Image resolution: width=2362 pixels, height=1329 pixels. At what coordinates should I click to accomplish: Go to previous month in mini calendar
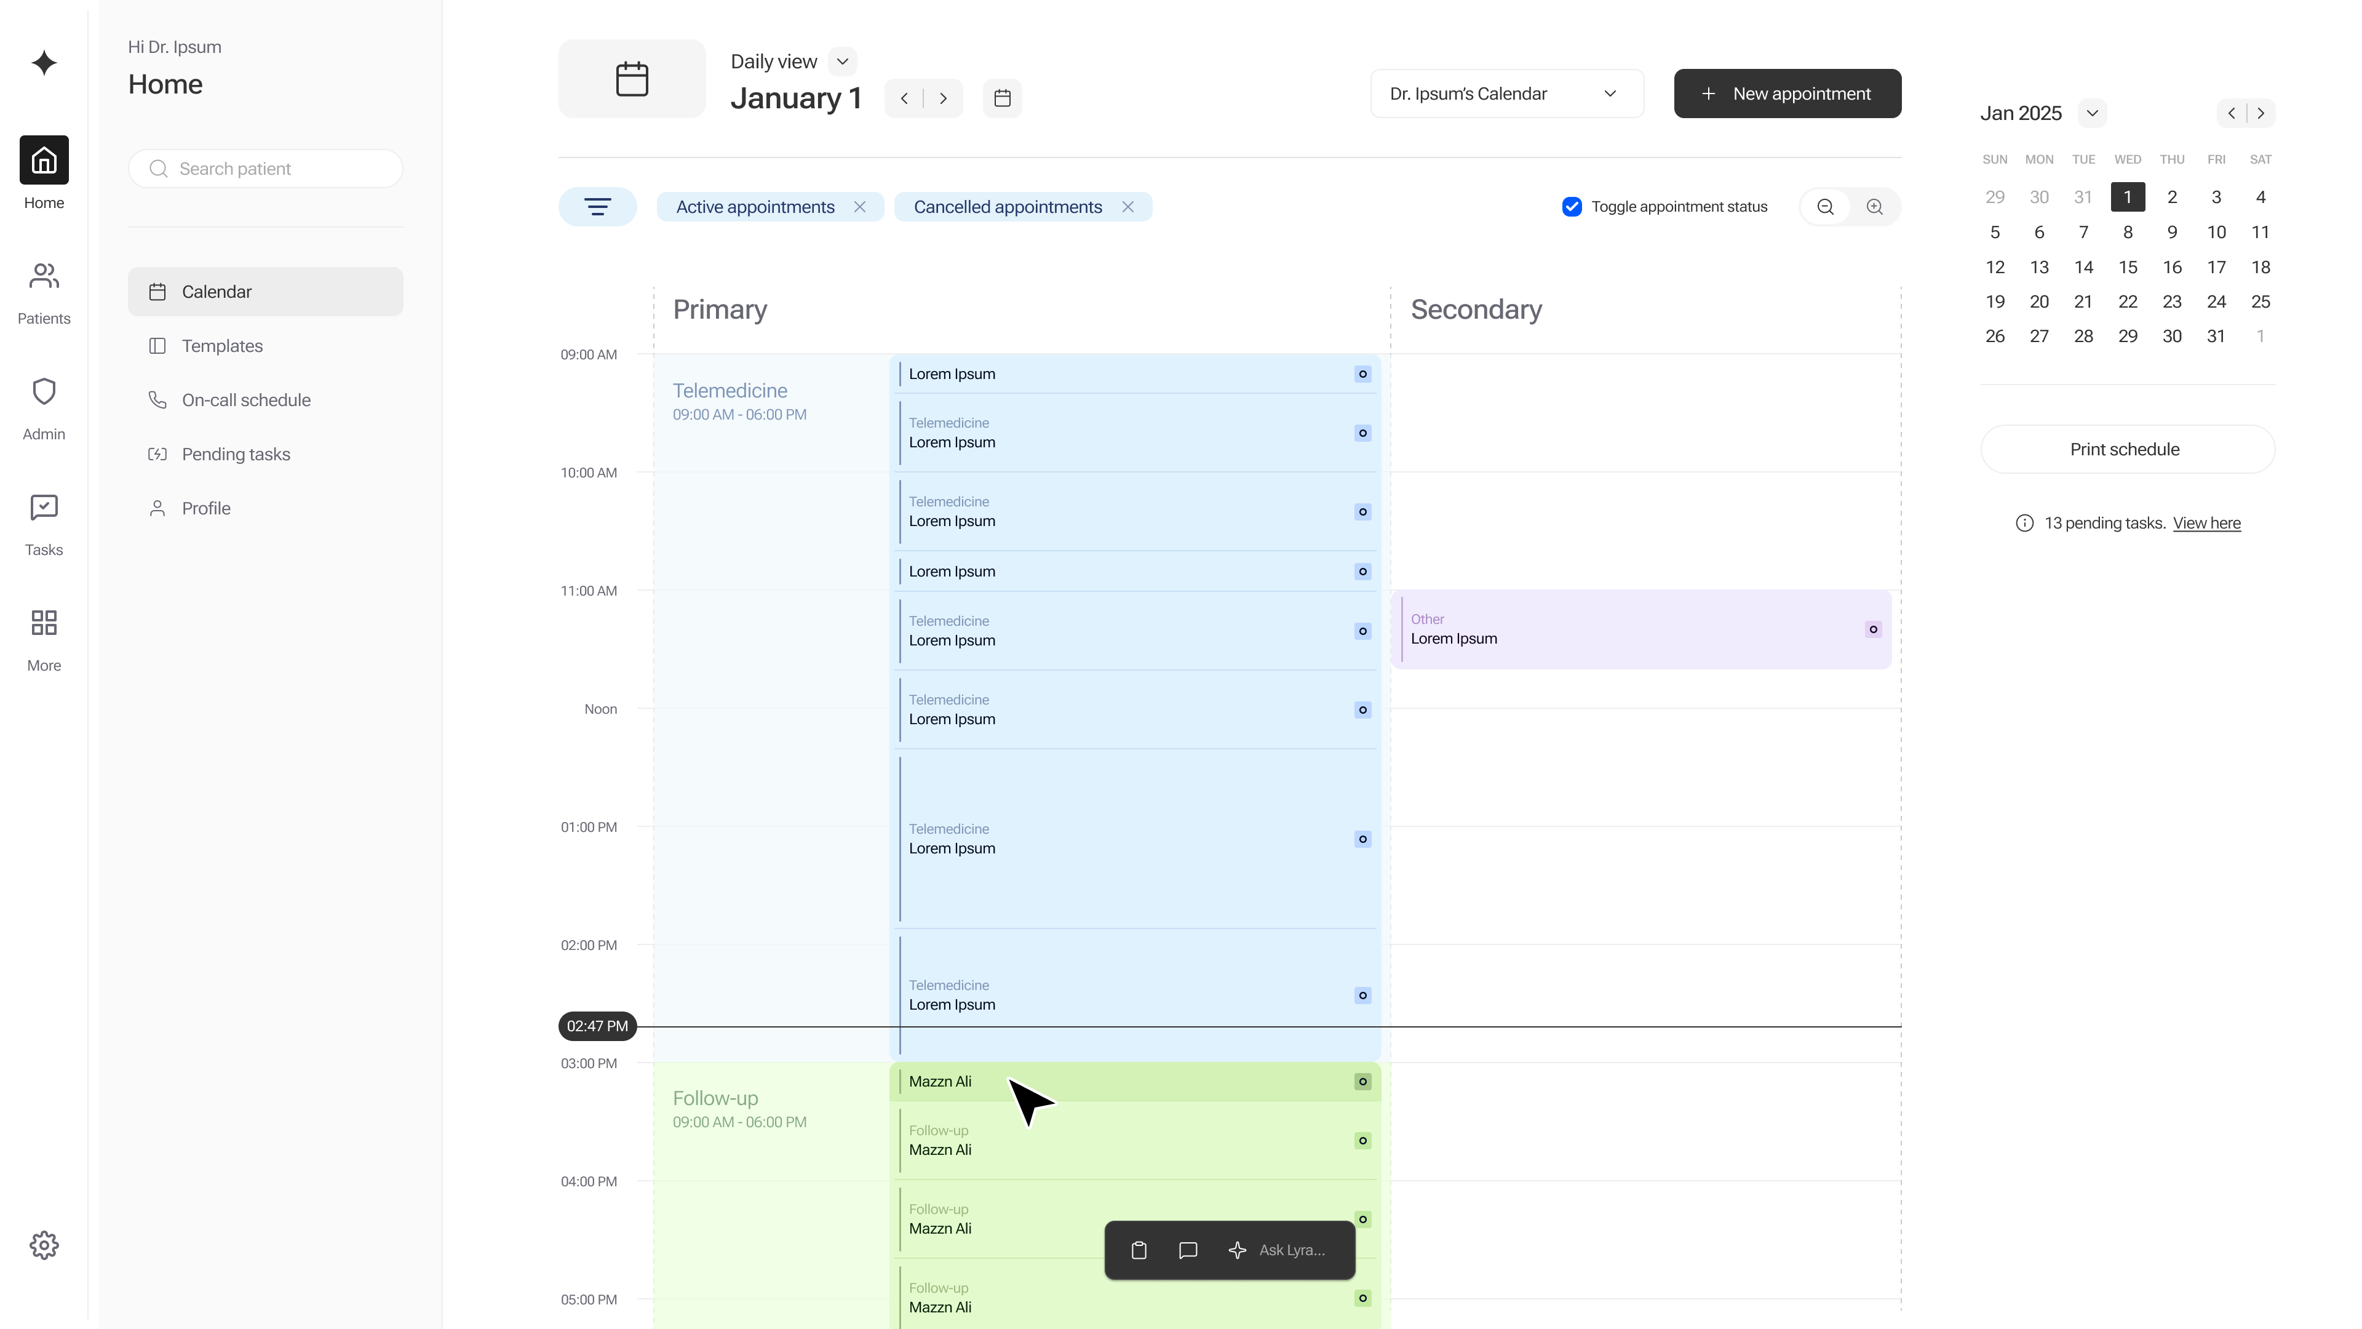(2232, 113)
